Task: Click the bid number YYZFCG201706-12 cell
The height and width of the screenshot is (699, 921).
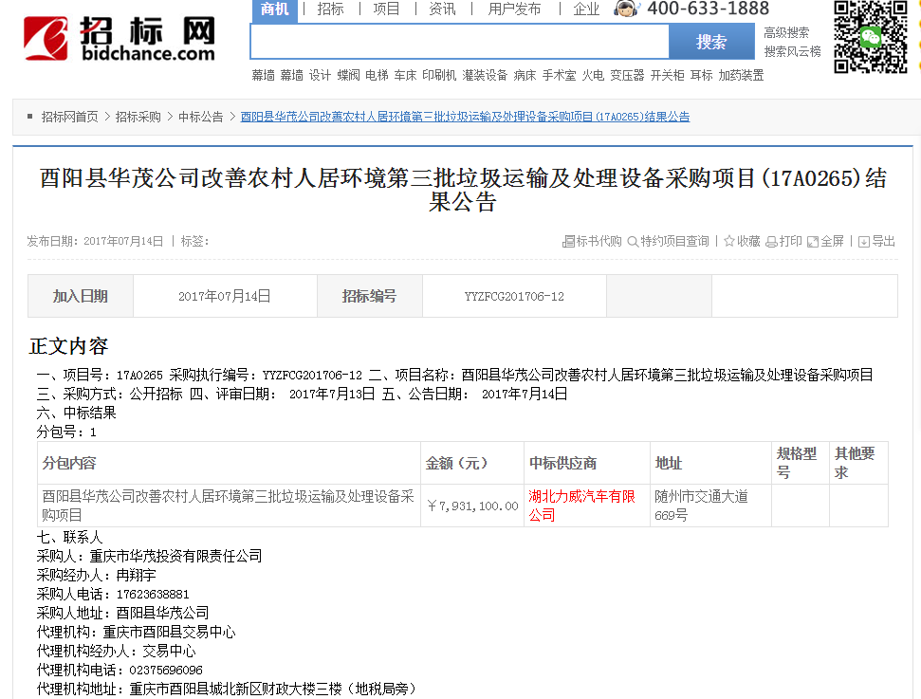Action: (x=514, y=297)
